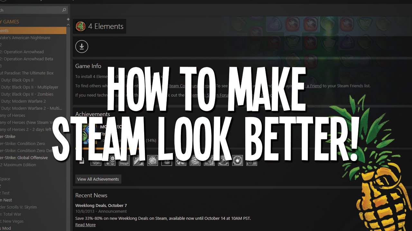Viewport: 412px width, 231px height.
Task: Select 'Black Ops II - Multiplayer' entry
Action: click(29, 87)
